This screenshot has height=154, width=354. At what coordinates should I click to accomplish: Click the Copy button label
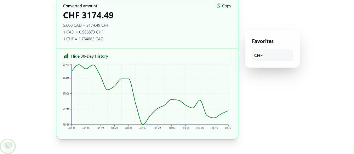(x=227, y=6)
